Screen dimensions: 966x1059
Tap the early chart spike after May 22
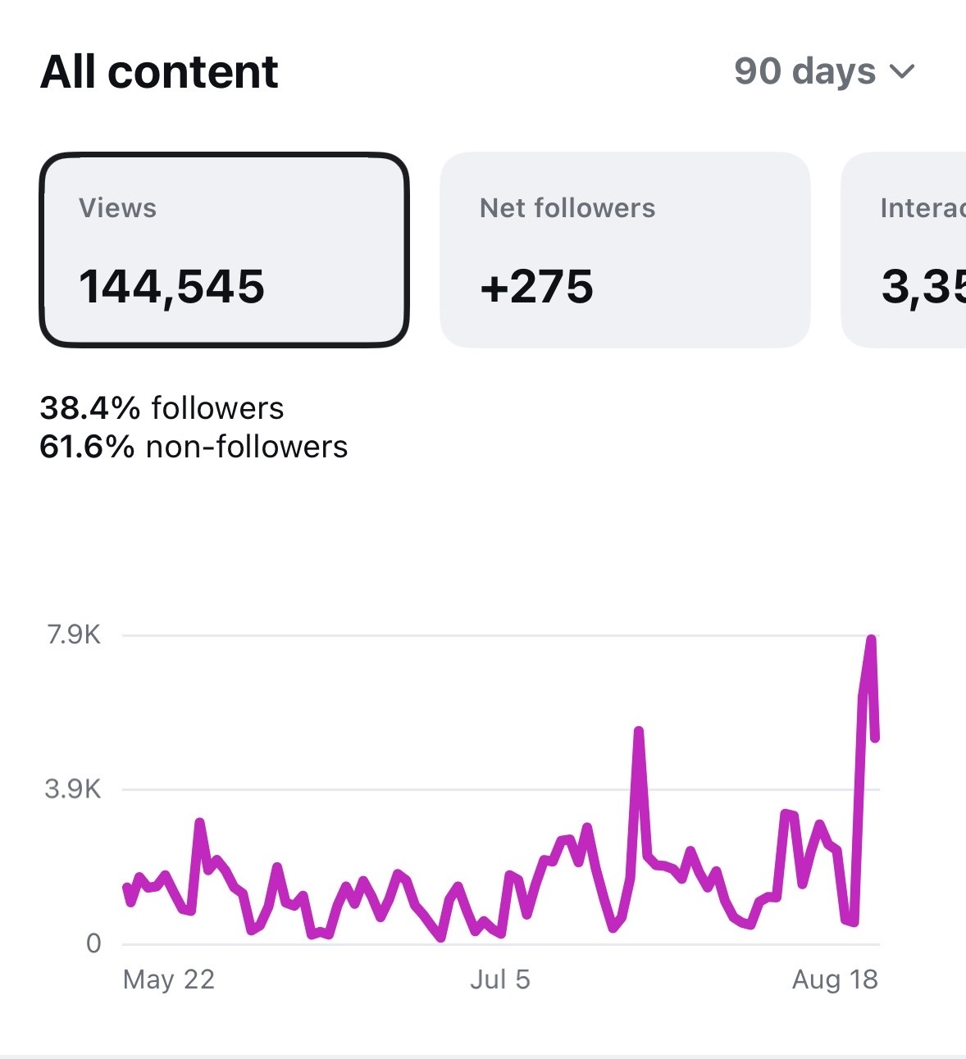[199, 822]
